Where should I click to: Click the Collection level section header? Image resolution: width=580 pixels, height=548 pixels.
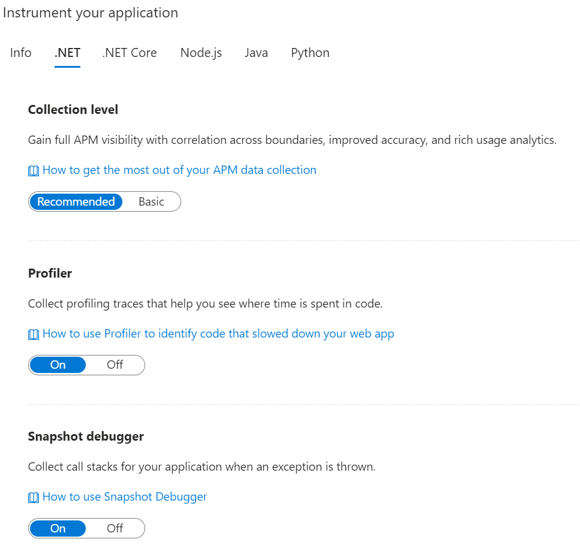click(73, 110)
